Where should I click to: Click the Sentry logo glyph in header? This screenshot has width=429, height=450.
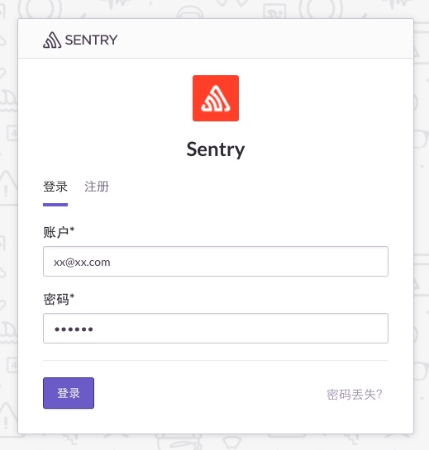[x=52, y=40]
